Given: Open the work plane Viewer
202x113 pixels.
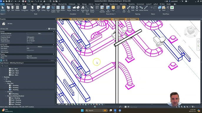Looking at the screenshot, I should point(172,8).
